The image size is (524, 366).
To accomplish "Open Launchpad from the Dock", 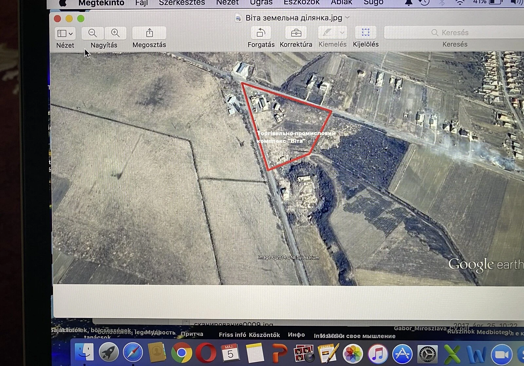I will [x=109, y=352].
